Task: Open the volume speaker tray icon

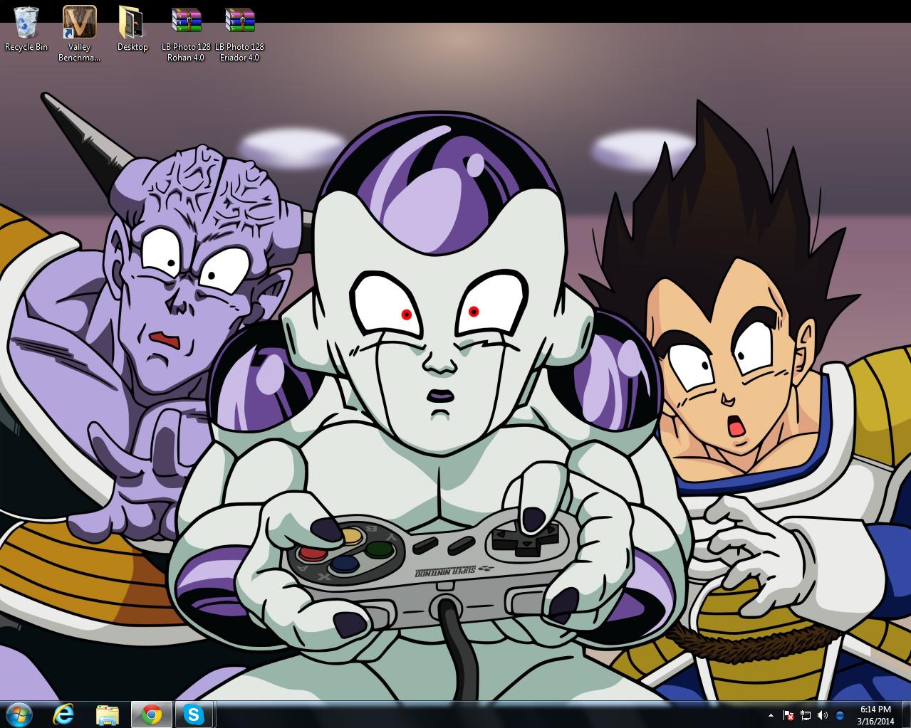Action: click(x=823, y=715)
